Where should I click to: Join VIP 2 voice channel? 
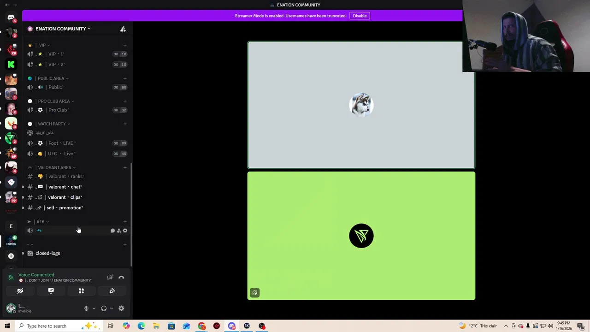tap(77, 65)
